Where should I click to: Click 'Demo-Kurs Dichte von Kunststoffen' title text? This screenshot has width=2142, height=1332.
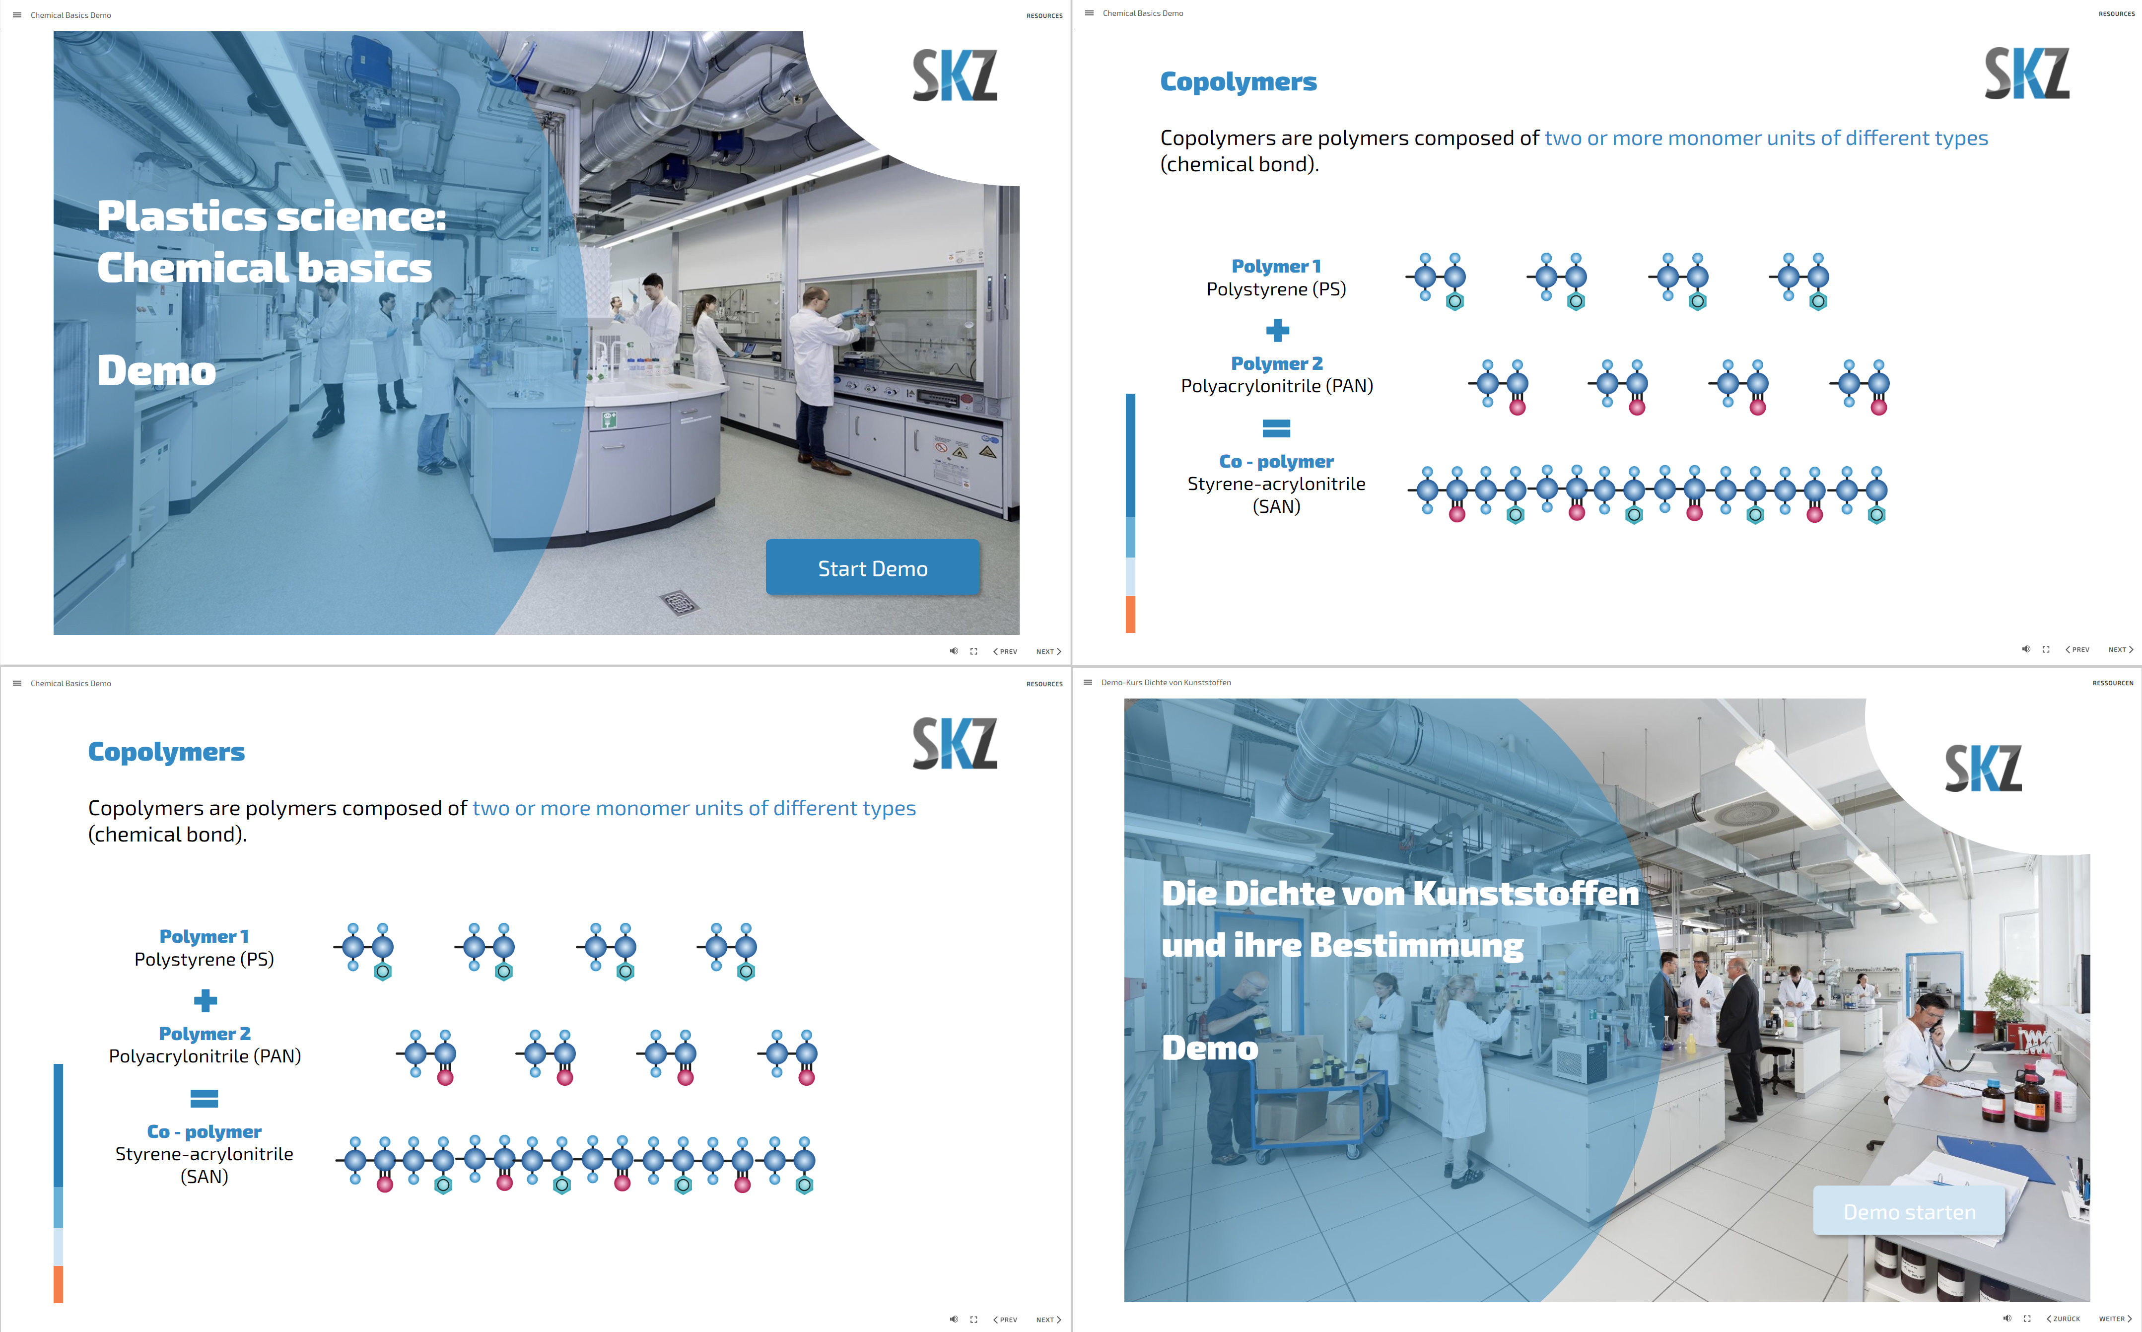1165,682
